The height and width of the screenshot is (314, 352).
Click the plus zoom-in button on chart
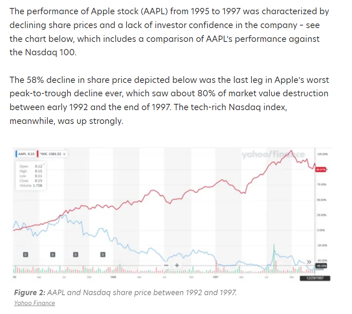pos(177,265)
